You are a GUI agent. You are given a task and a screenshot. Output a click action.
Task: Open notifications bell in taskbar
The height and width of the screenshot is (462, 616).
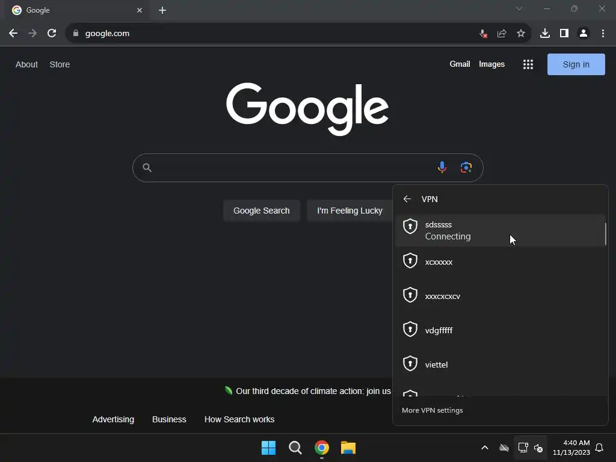[599, 448]
